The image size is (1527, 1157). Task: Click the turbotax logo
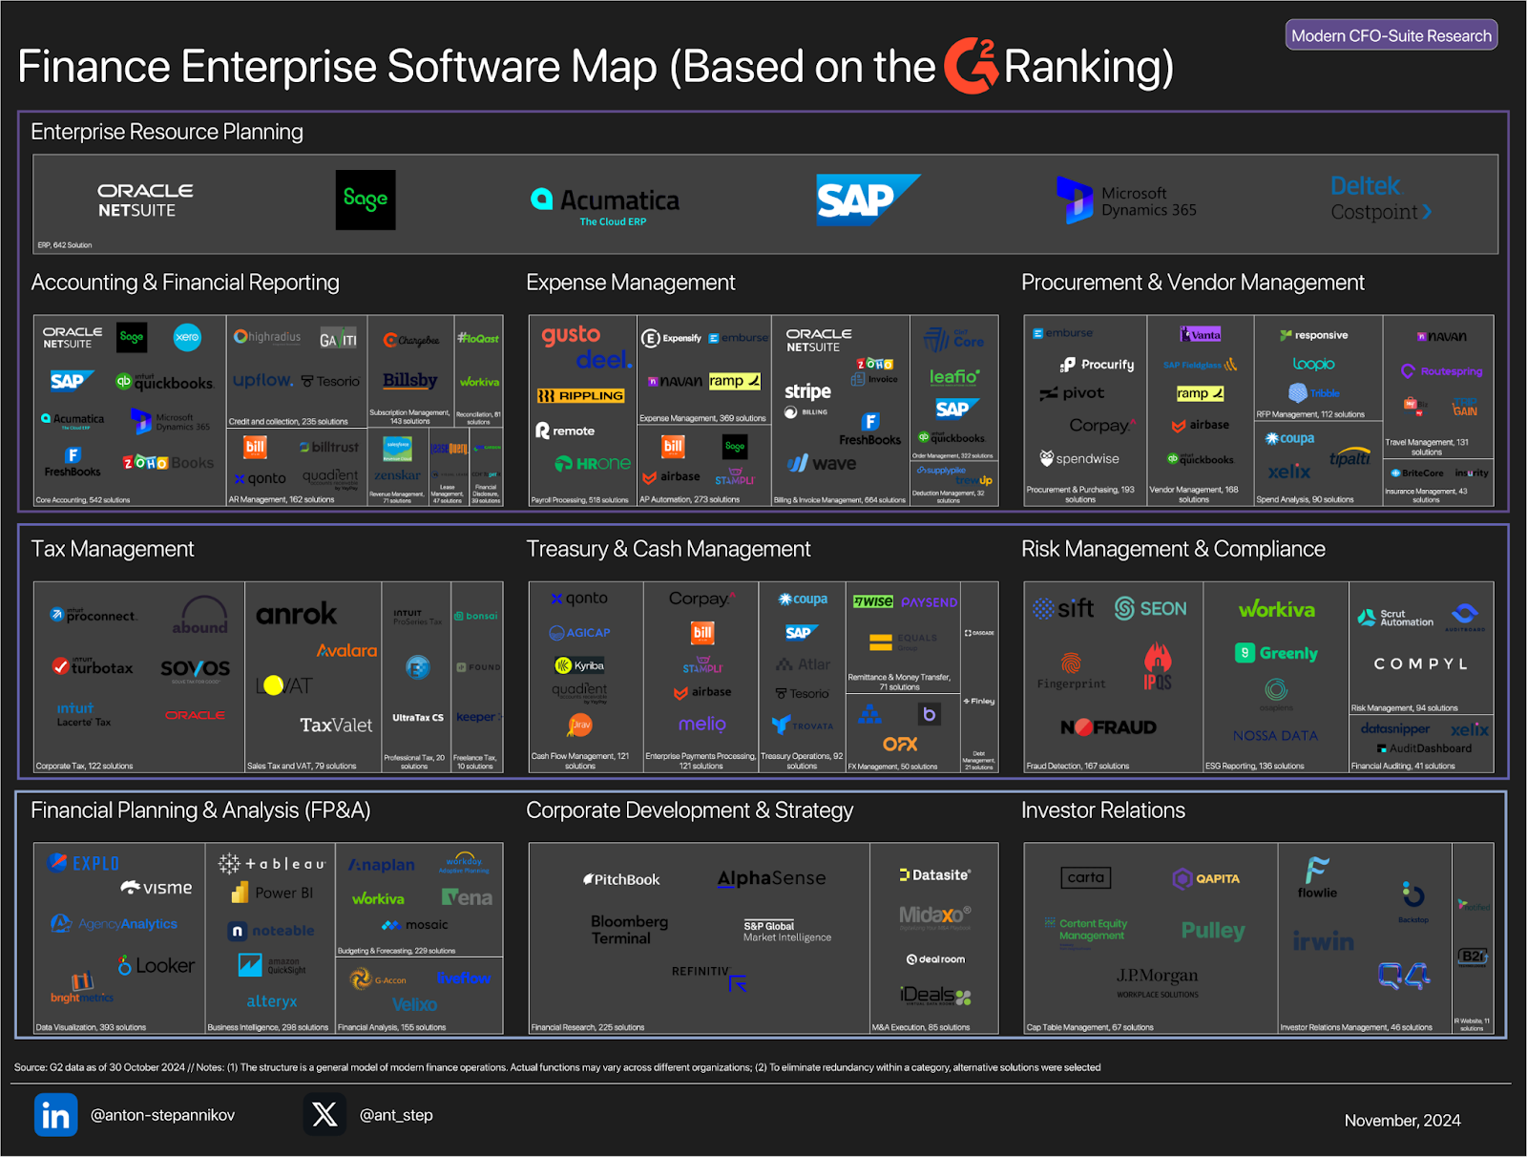point(92,665)
